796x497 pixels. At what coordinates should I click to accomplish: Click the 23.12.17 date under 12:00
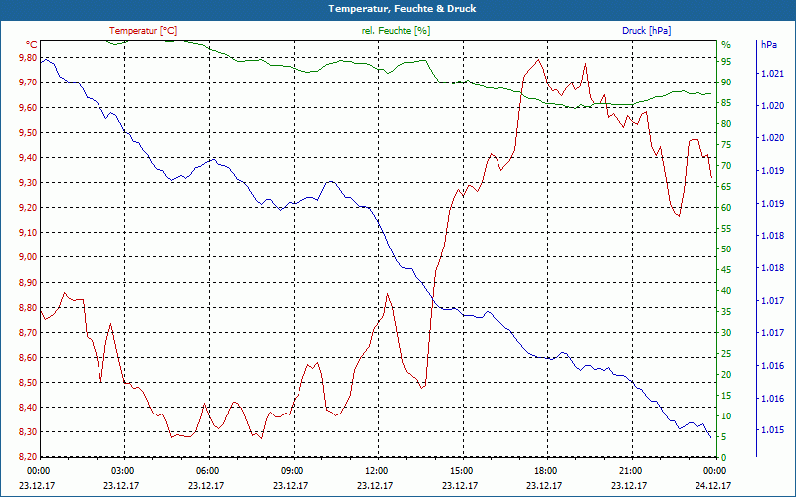point(376,485)
